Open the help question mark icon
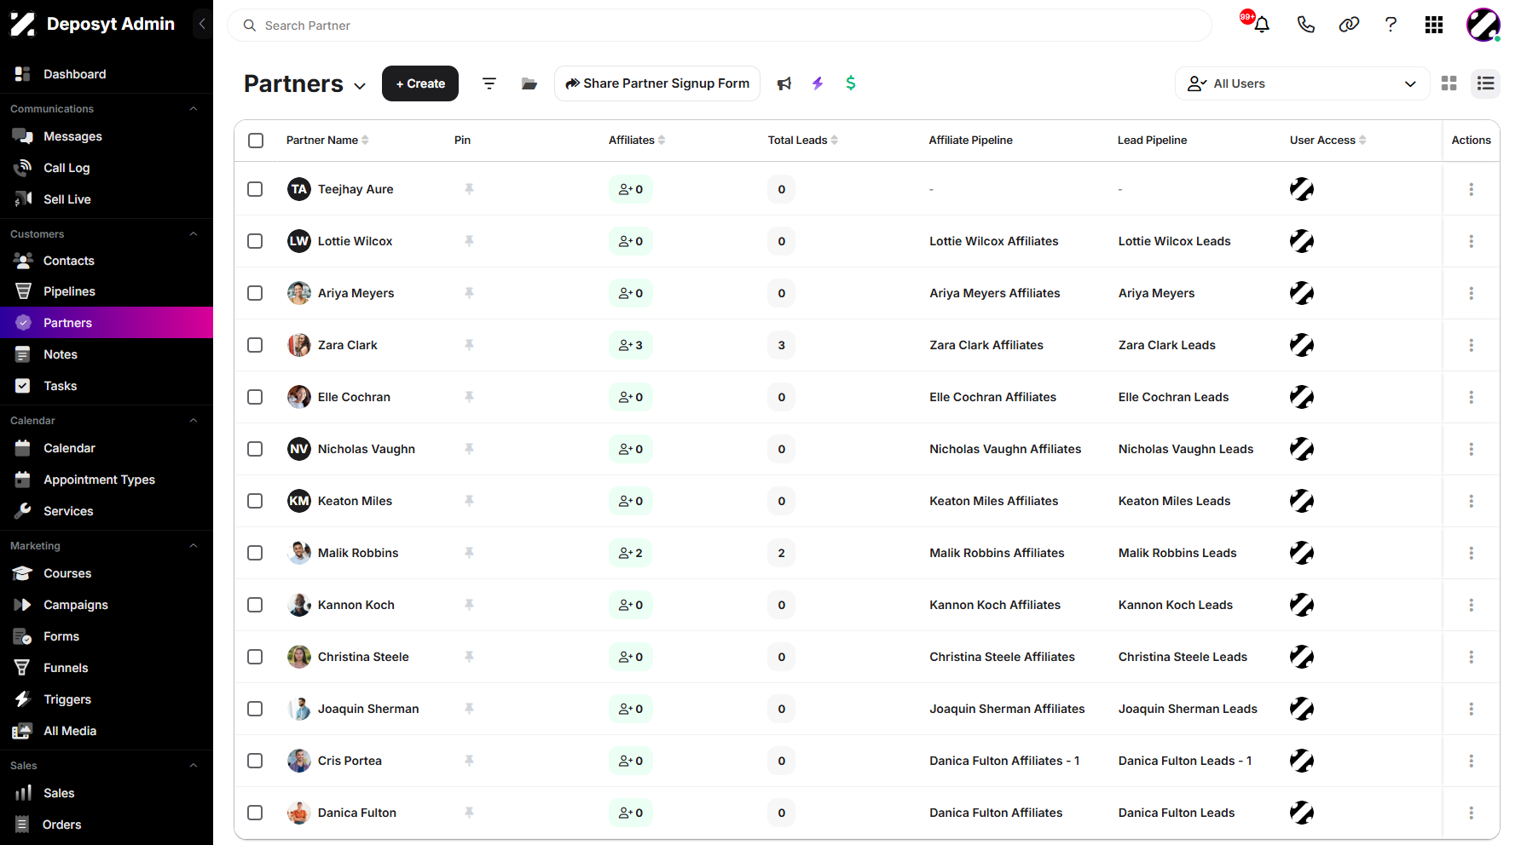The image size is (1521, 845). [x=1391, y=25]
